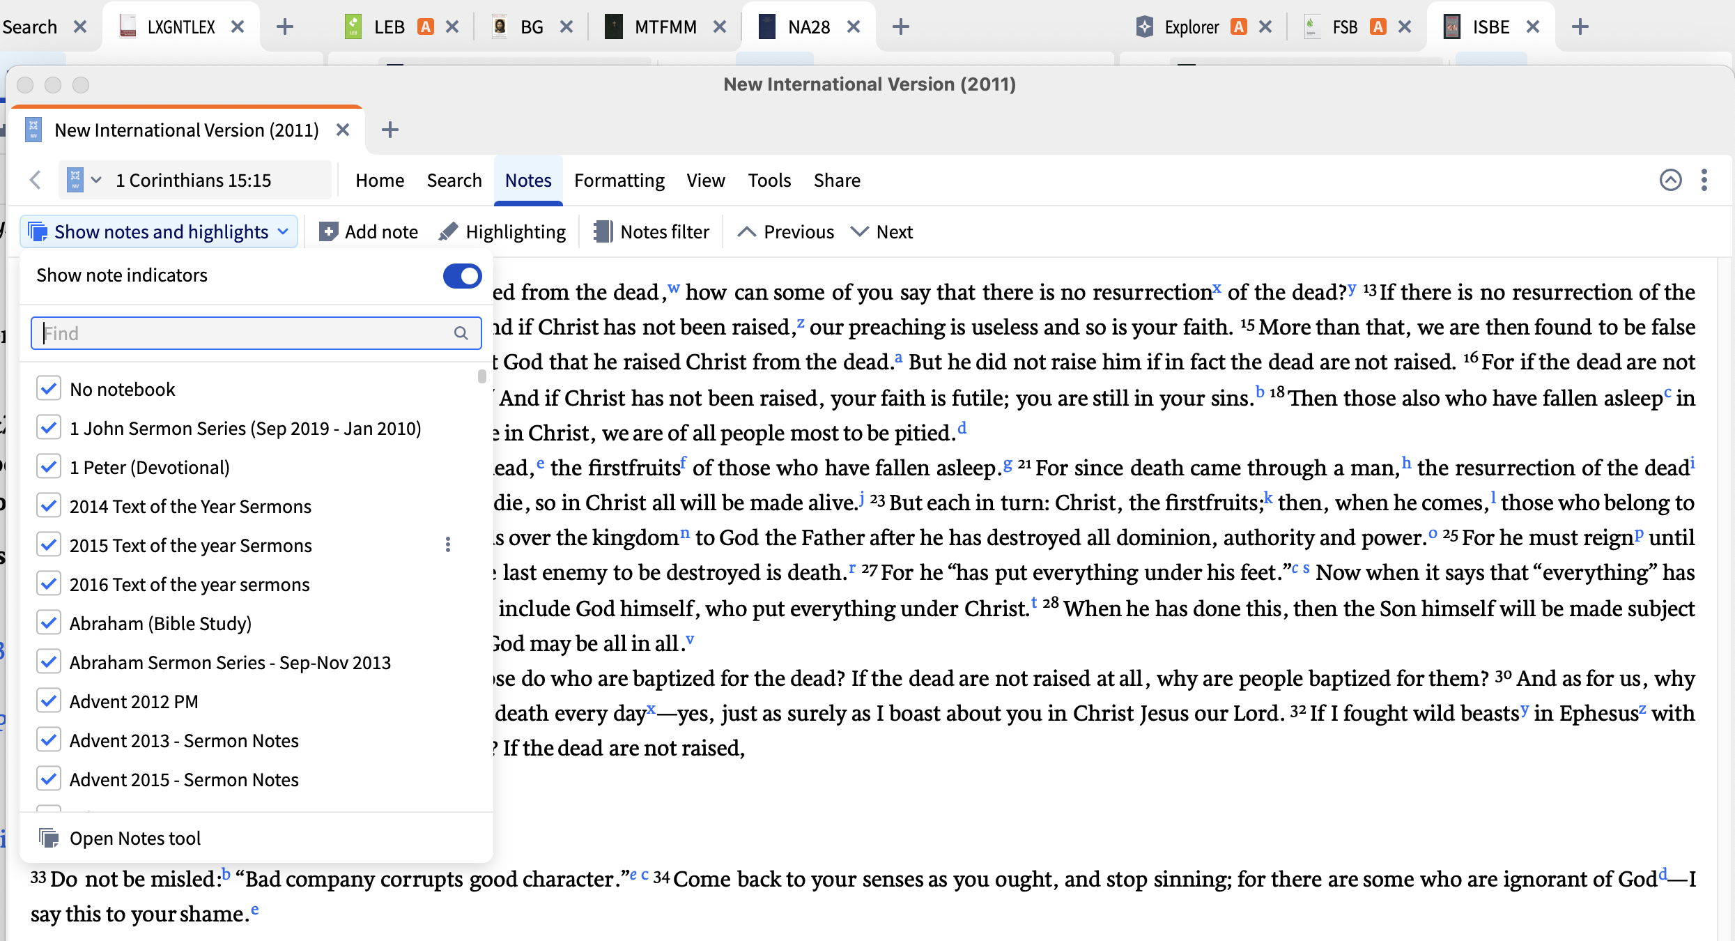Screen dimensions: 1735x941
Task: Add a new tab after NA28
Action: 900,26
